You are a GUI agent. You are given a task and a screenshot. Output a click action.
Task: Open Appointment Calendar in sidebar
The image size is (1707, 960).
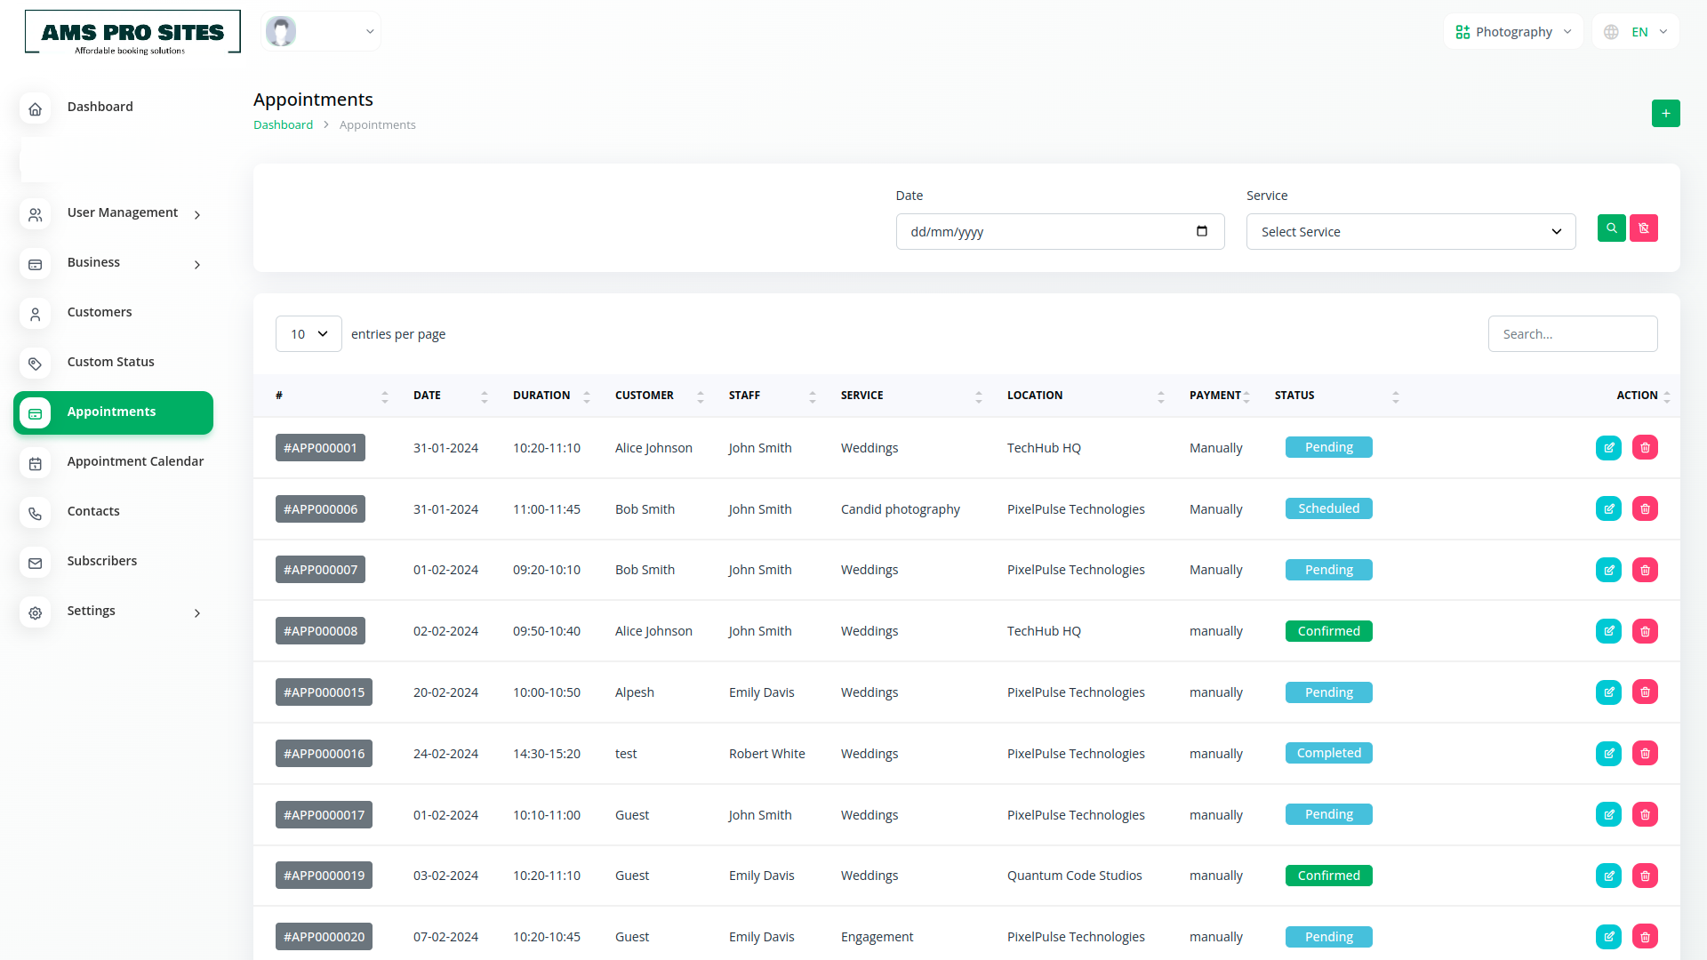tap(135, 461)
